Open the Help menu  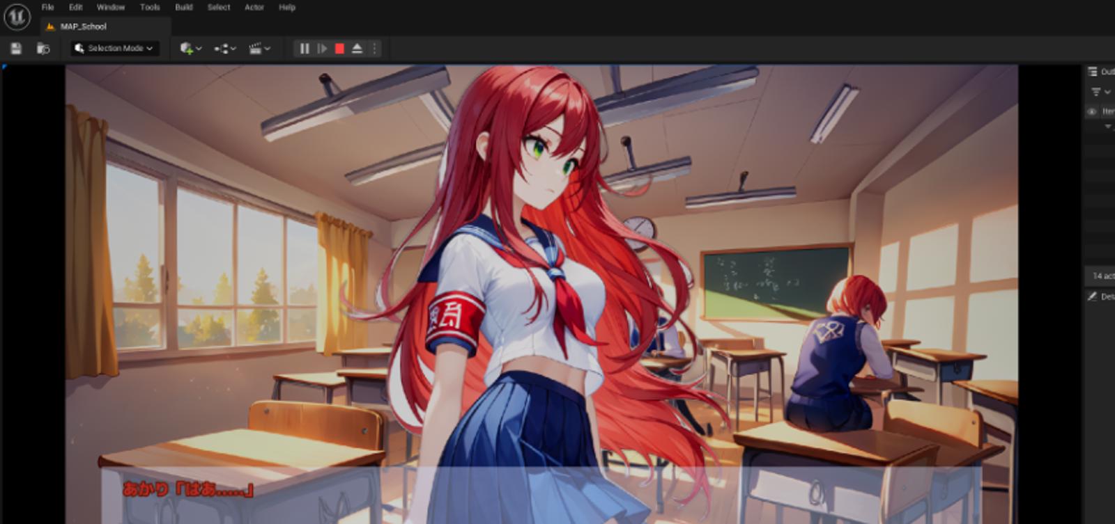click(x=287, y=7)
